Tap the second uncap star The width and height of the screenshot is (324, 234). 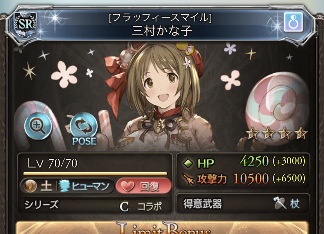268,133
